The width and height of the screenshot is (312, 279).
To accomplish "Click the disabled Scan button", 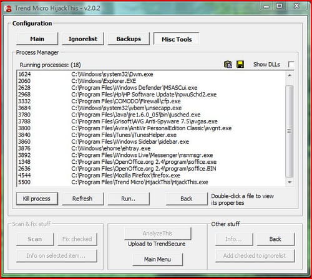I will tap(35, 239).
